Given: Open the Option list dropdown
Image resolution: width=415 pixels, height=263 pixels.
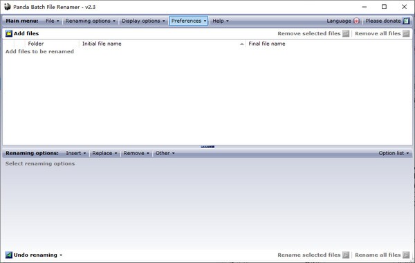Looking at the screenshot, I should (394, 153).
